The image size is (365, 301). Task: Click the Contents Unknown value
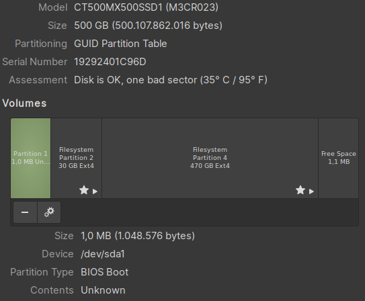coord(103,290)
